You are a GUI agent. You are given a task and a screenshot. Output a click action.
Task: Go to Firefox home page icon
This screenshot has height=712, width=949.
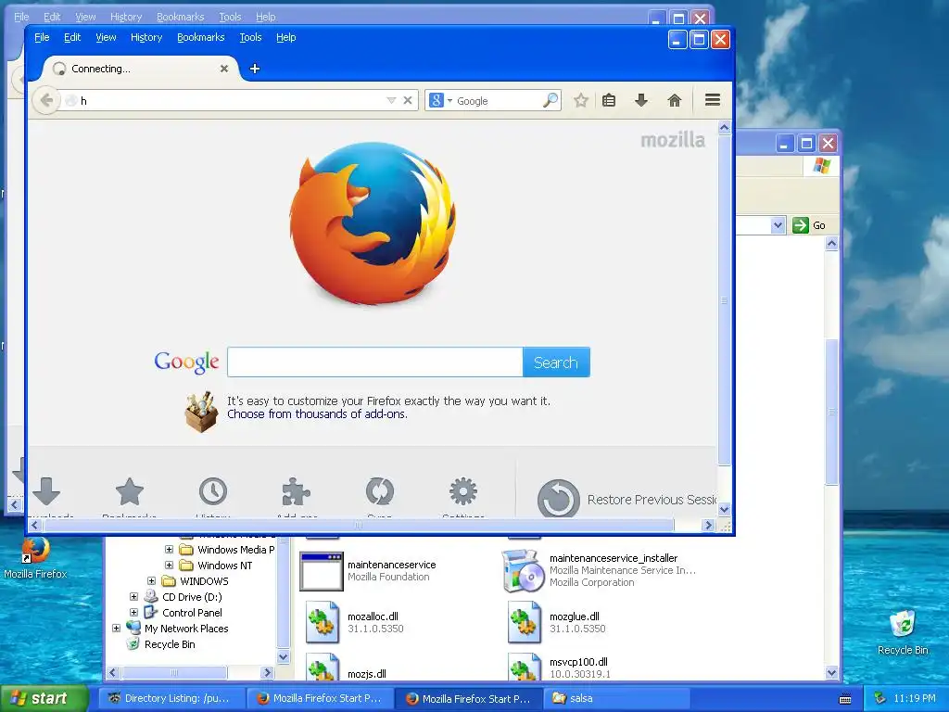pos(675,100)
